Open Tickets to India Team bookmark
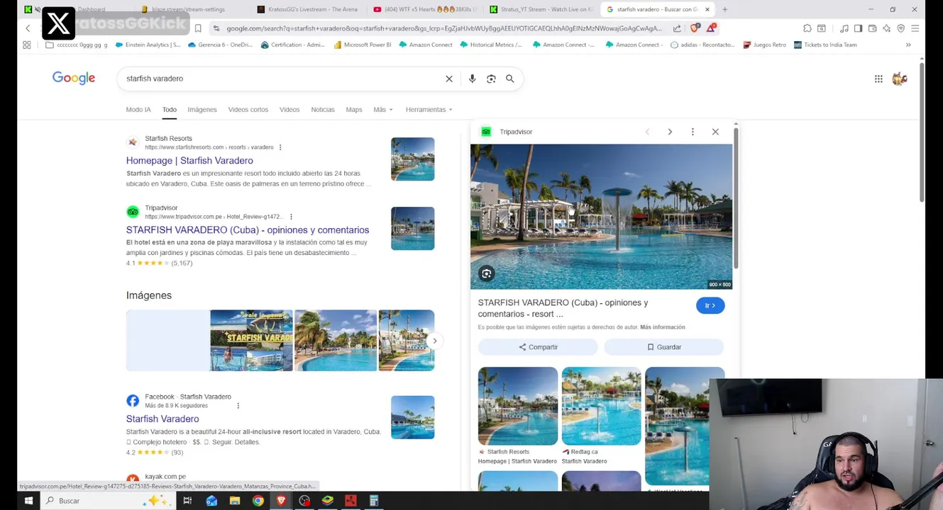 coord(825,45)
